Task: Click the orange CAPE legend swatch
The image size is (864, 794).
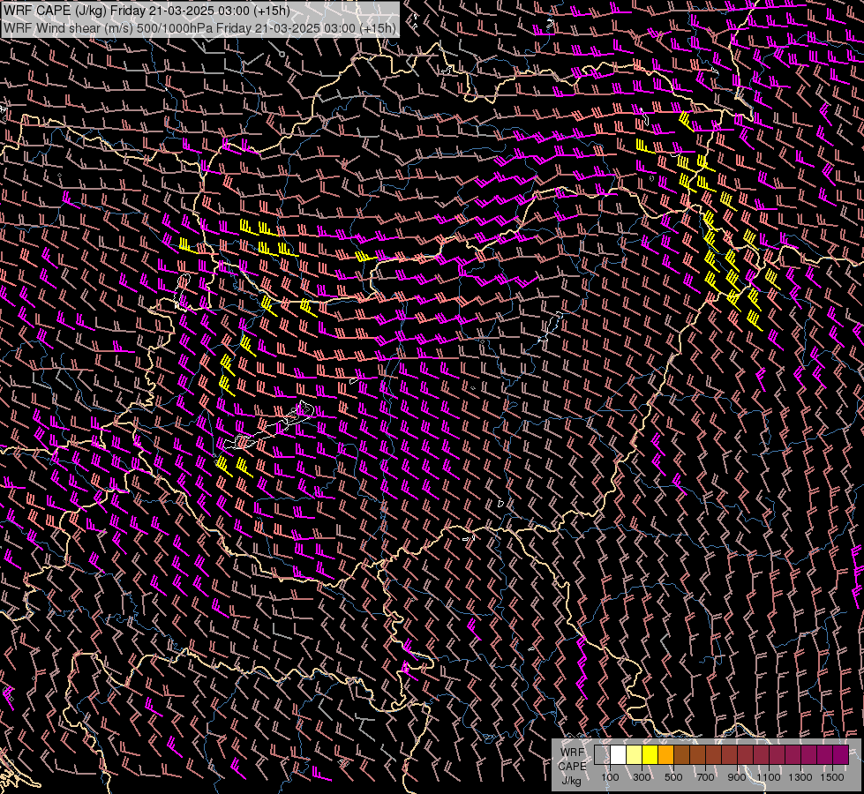Action: pos(665,754)
